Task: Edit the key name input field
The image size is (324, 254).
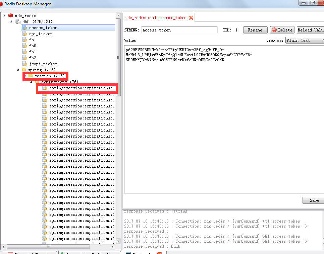Action: click(179, 30)
